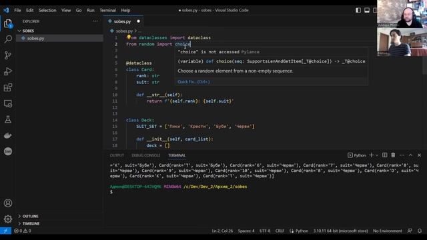
Task: Open the Explorer view in activity bar
Action: pos(8,24)
